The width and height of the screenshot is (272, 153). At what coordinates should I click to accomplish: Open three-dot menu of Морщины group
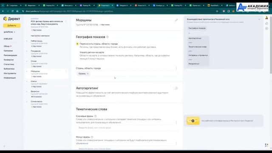pyautogui.click(x=66, y=71)
